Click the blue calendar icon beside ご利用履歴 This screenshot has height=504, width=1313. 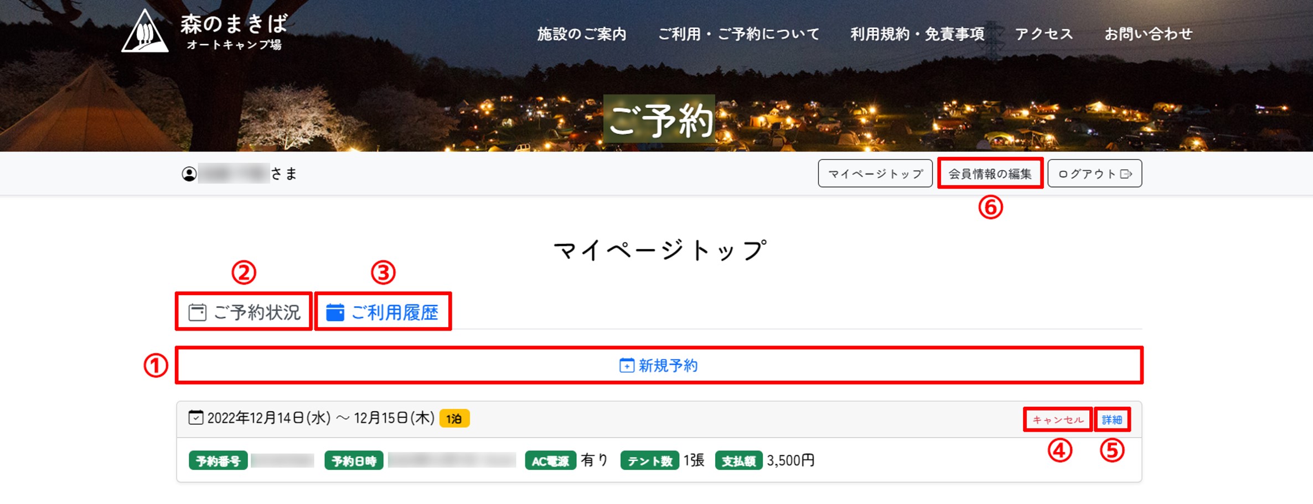point(335,312)
